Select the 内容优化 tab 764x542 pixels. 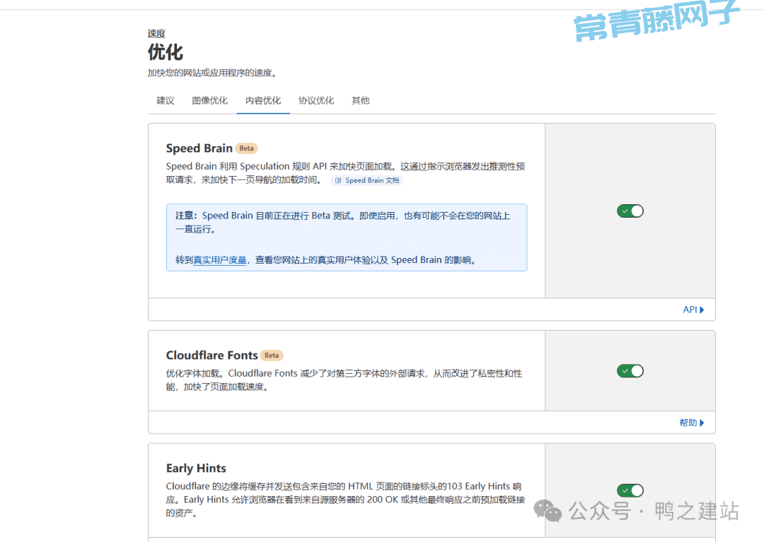[x=263, y=101]
